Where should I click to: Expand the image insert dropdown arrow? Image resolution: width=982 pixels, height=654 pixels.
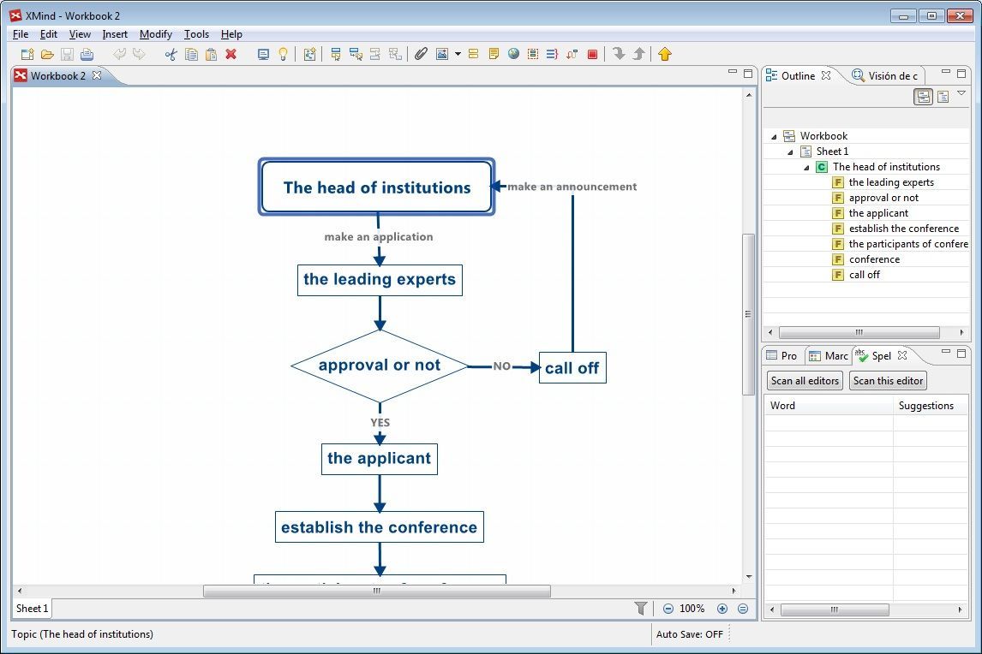click(457, 54)
